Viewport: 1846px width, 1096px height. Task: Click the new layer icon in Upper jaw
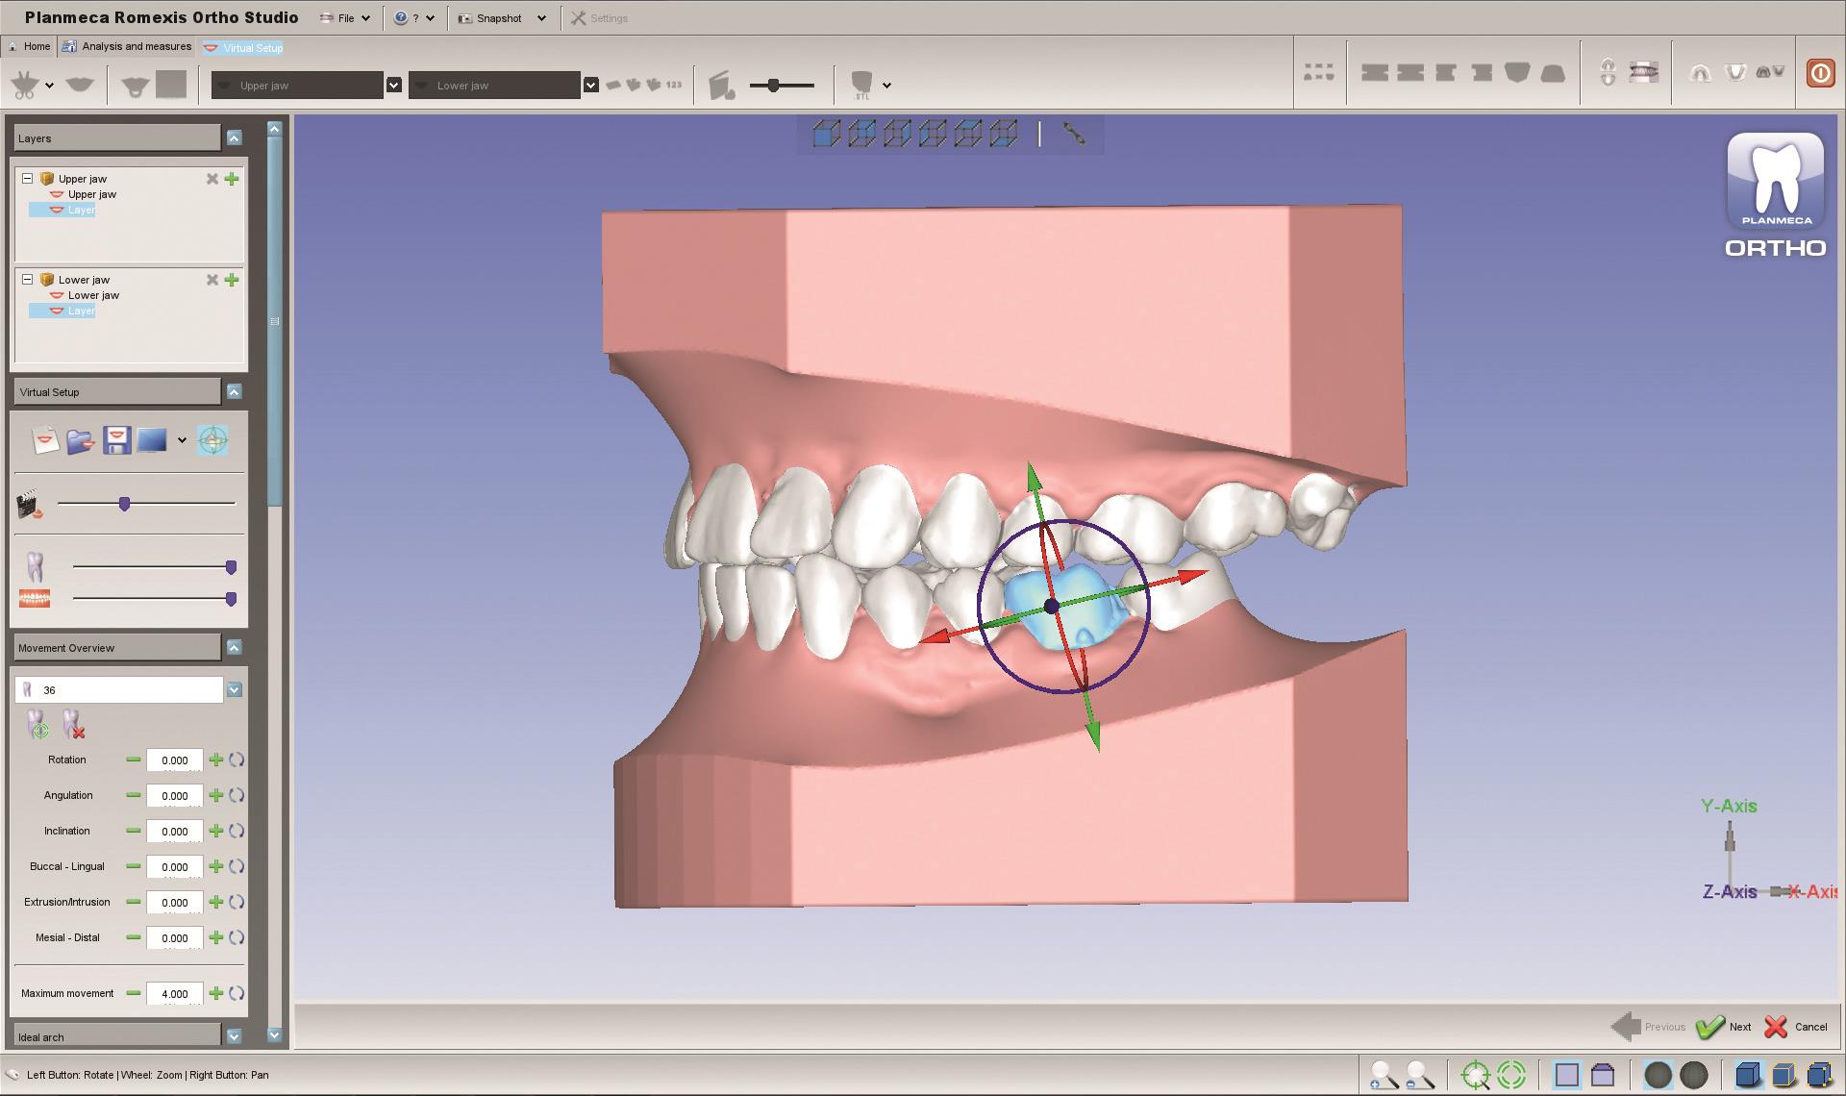tap(231, 179)
